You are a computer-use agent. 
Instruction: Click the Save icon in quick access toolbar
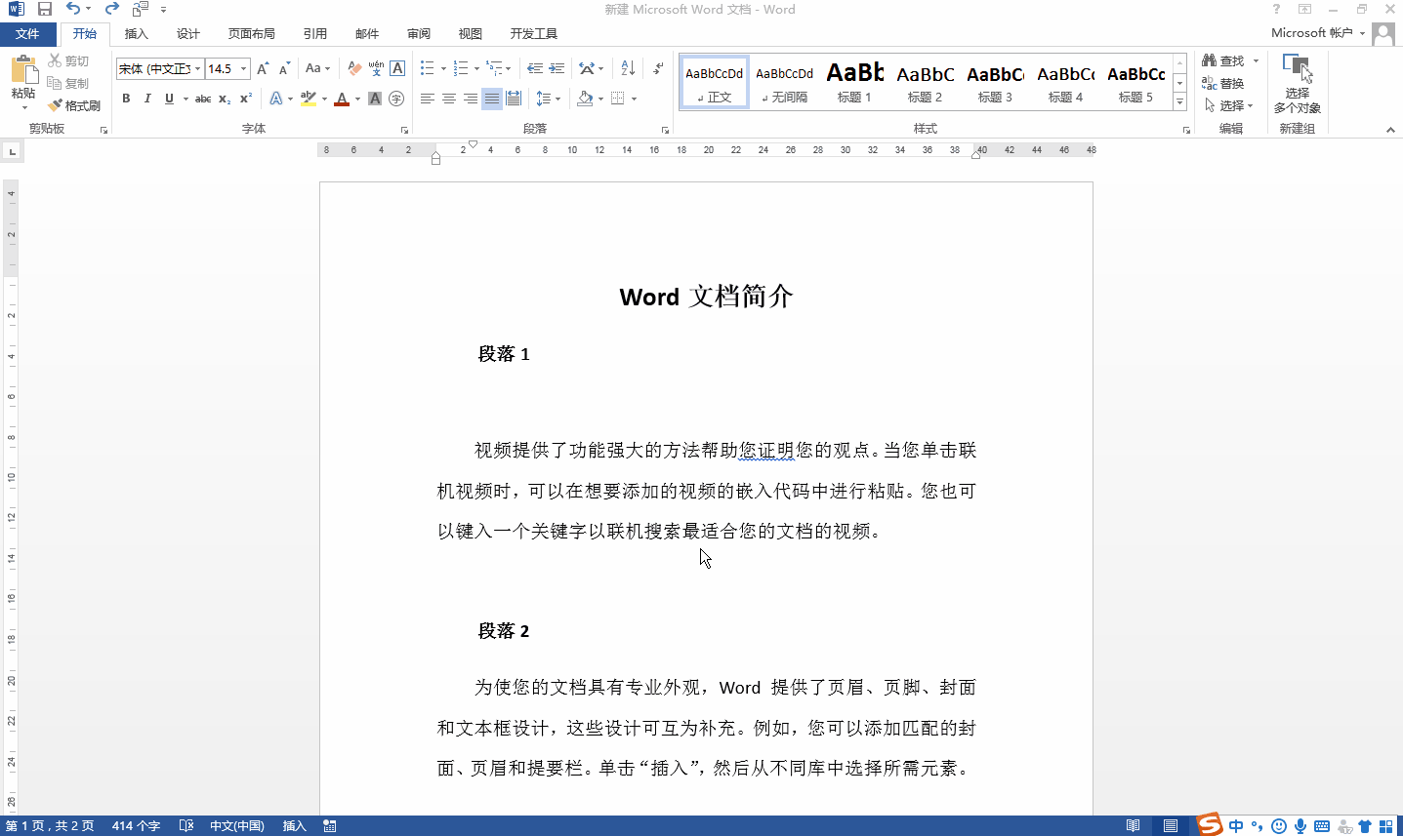(x=45, y=9)
